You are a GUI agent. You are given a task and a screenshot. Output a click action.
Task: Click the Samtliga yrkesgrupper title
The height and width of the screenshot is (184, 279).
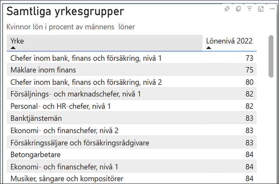coord(65,11)
